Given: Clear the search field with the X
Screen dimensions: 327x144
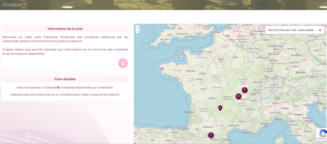Looking at the screenshot, I should point(320,30).
